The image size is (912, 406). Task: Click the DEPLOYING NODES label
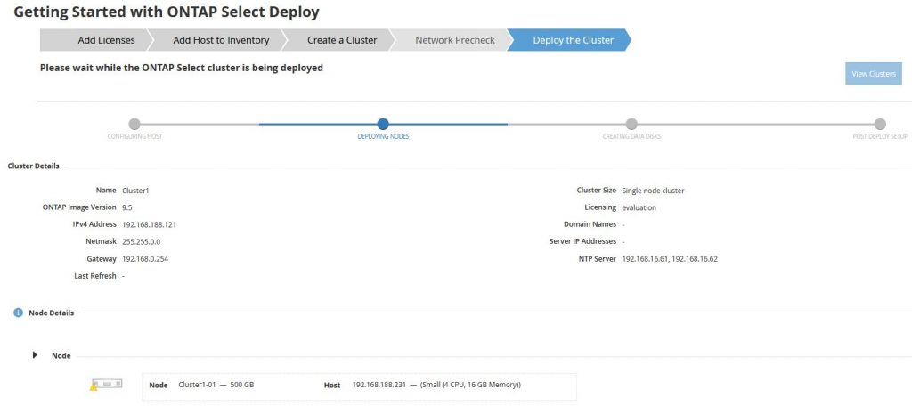(383, 137)
